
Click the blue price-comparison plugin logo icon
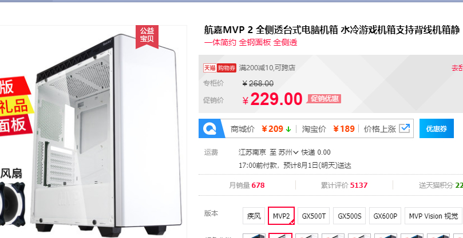tap(211, 129)
